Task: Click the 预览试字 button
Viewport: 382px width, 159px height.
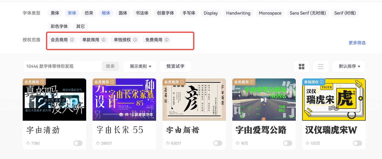Action: pyautogui.click(x=175, y=66)
